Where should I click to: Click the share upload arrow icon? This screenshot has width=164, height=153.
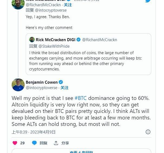point(56,143)
